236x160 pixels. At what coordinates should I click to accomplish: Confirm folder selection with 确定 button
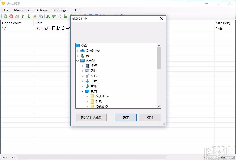126,118
